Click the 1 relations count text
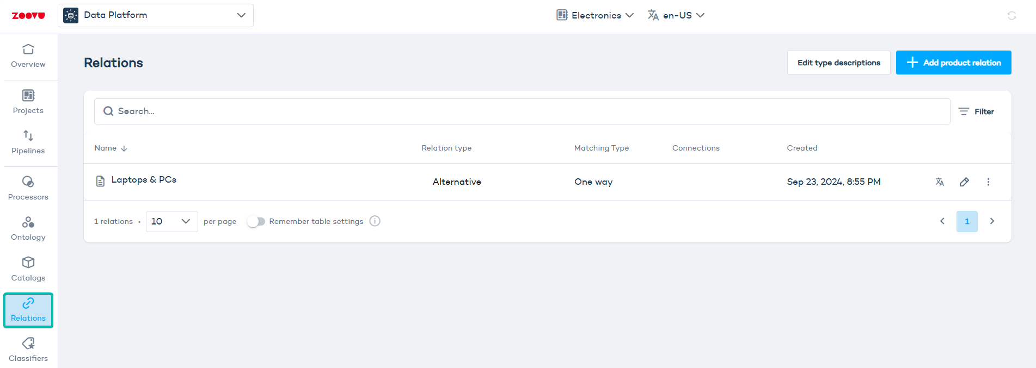 tap(113, 221)
